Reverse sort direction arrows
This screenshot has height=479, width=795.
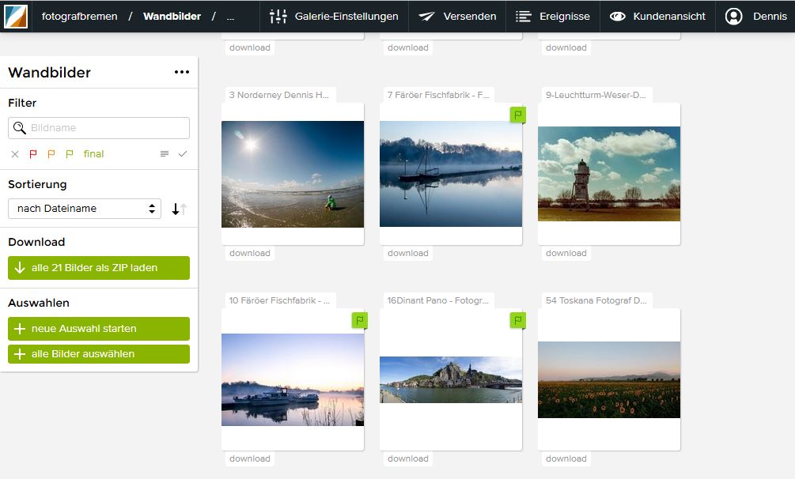[179, 209]
